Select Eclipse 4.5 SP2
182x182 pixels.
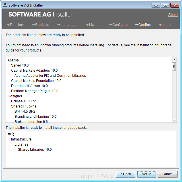click(x=23, y=101)
